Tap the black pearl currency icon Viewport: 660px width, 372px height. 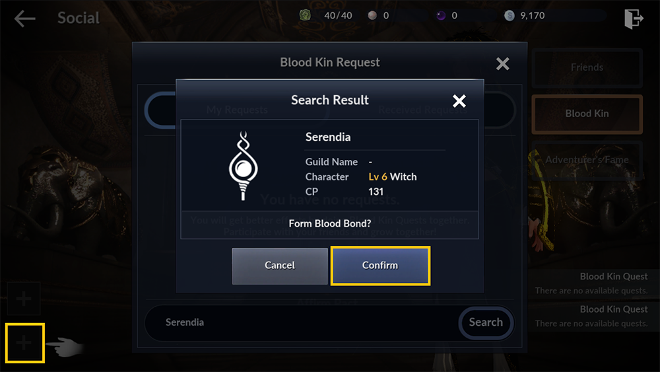click(372, 16)
